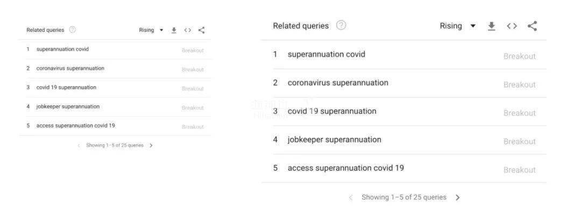The height and width of the screenshot is (216, 581).
Task: Expand the Rising dropdown in left panel
Action: click(x=151, y=30)
